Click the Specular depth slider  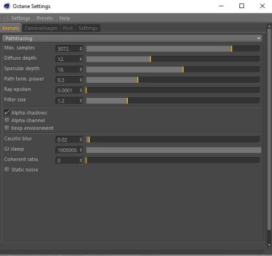(173, 69)
